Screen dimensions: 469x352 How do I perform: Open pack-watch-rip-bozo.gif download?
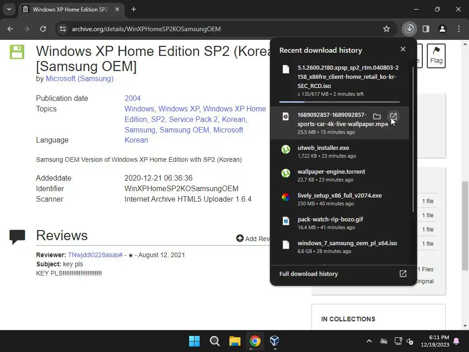(339, 223)
